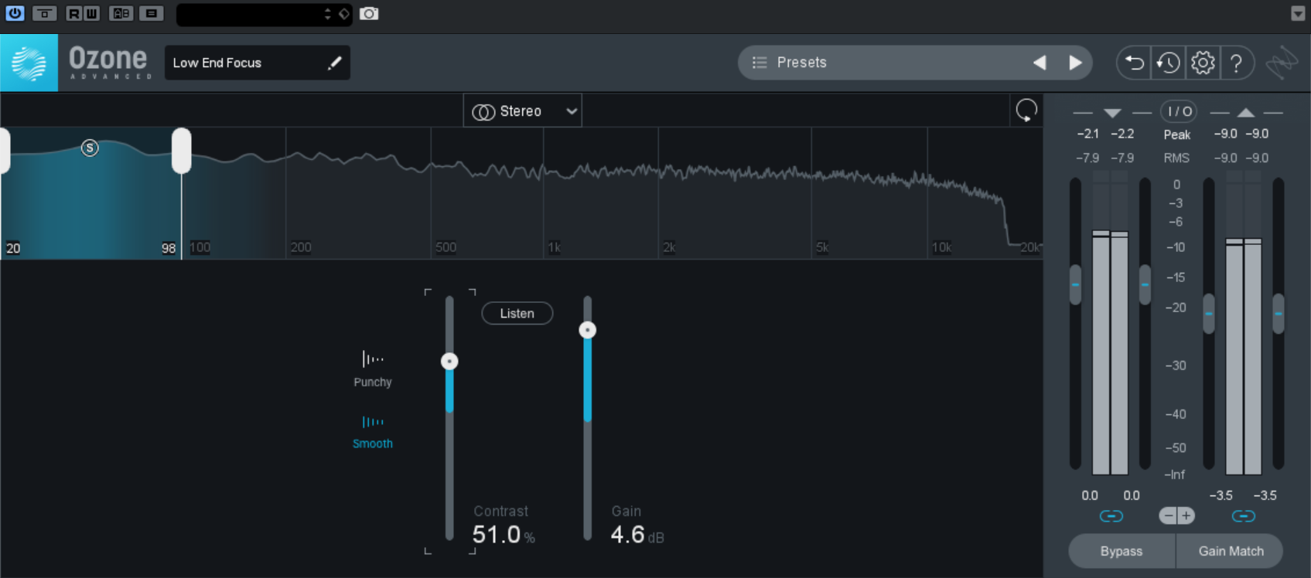The width and height of the screenshot is (1311, 578).
Task: Click the input gain value 0.0 on left
Action: point(1090,495)
